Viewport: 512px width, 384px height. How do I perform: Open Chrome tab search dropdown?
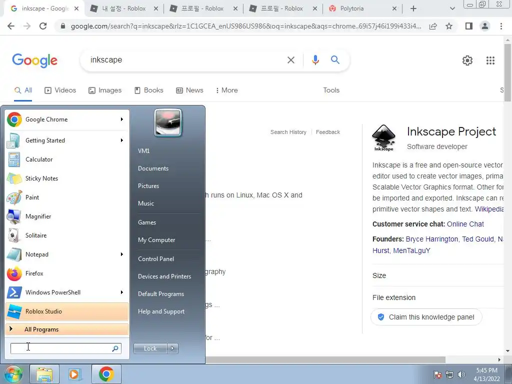tap(452, 8)
